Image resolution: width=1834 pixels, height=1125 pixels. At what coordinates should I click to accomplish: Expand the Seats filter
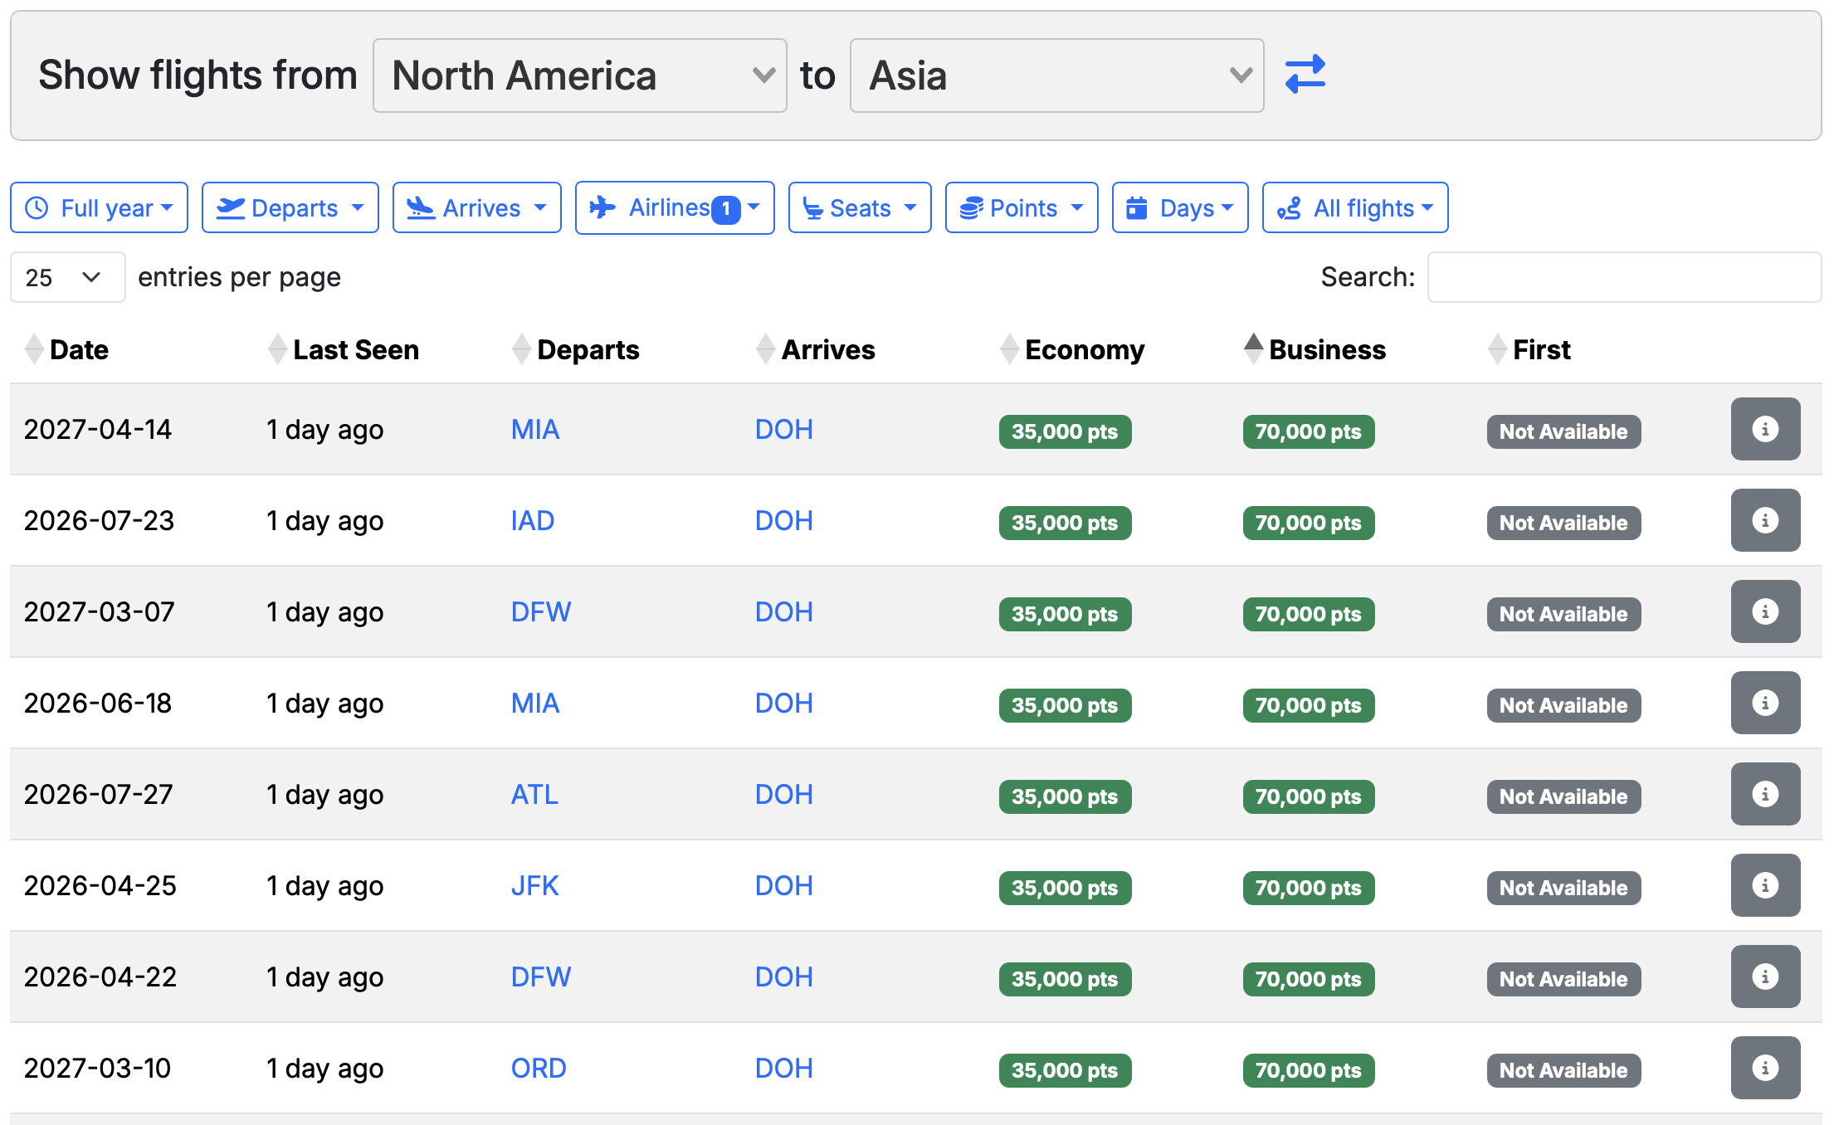pyautogui.click(x=860, y=207)
